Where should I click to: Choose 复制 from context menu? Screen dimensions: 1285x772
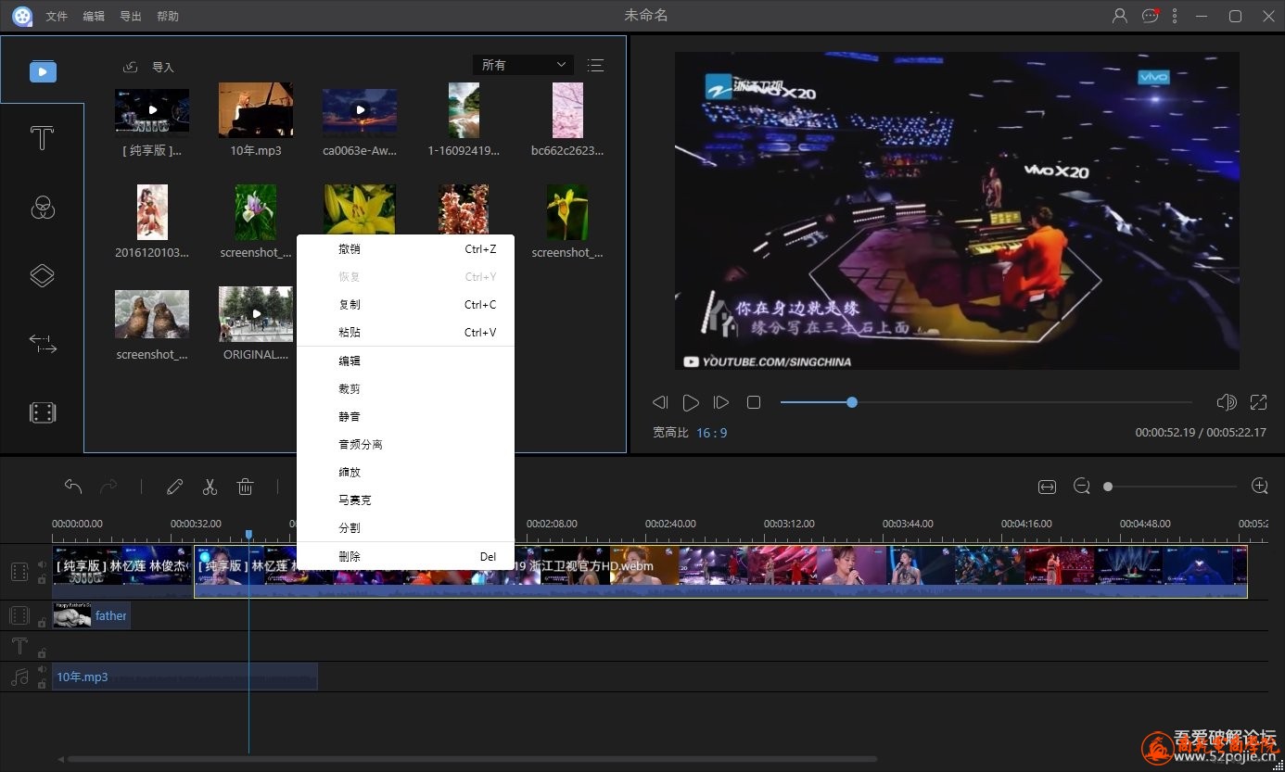coord(405,305)
